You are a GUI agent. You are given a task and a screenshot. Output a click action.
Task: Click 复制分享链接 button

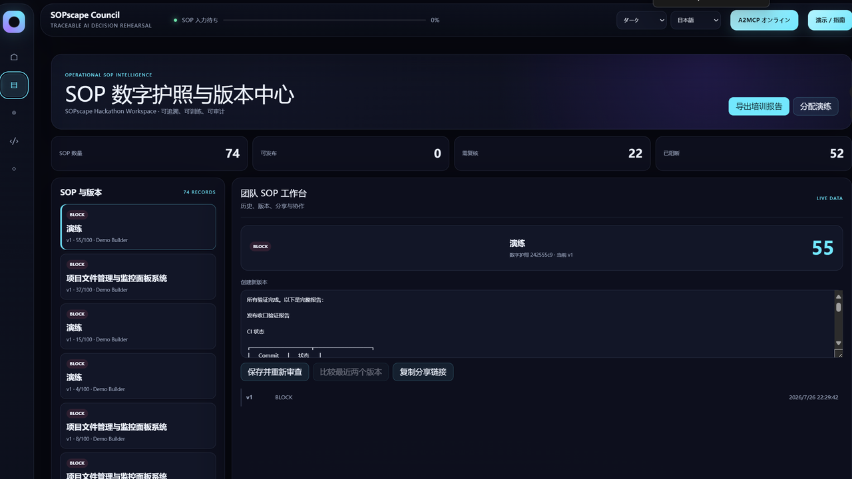click(423, 372)
